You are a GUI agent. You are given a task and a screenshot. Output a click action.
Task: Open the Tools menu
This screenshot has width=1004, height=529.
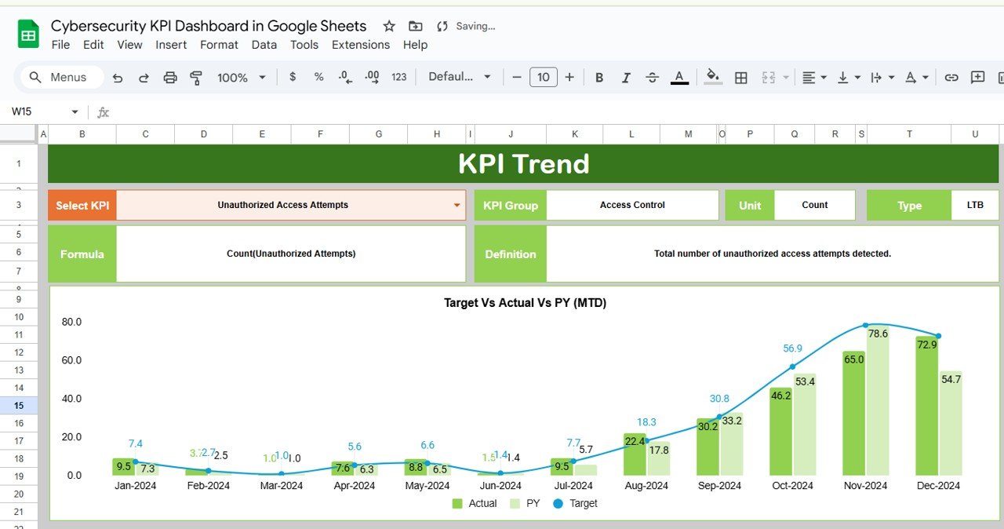coord(304,45)
